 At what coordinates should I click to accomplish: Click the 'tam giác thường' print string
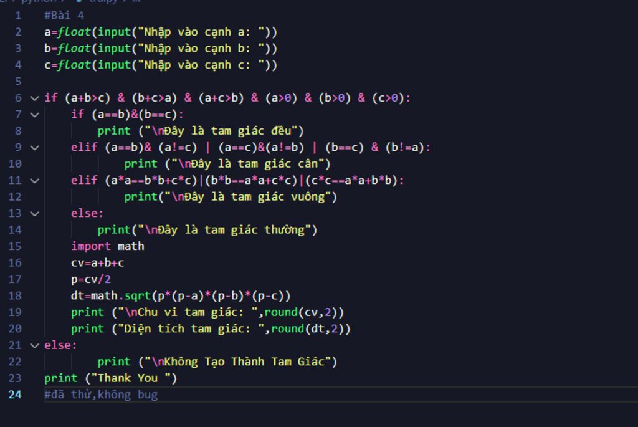224,230
